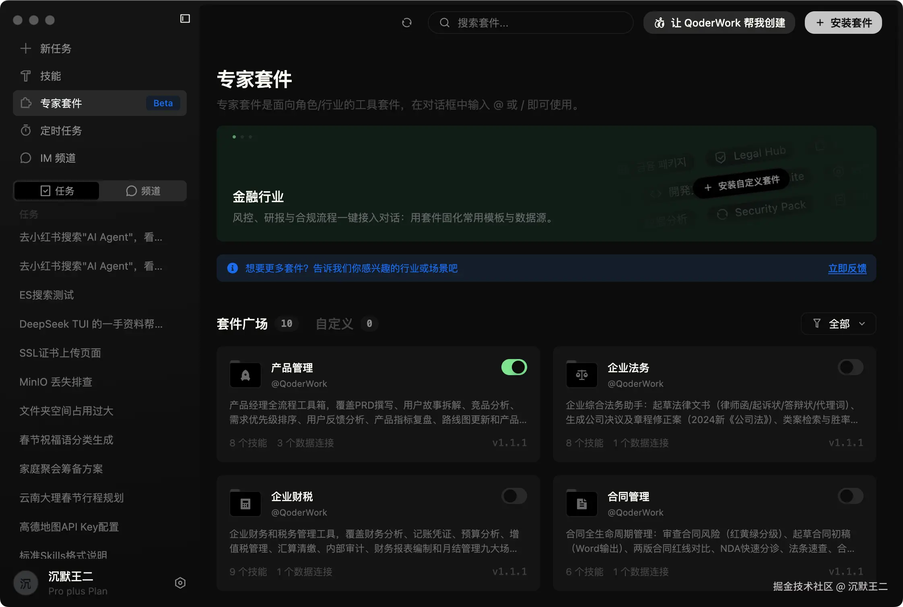Screen dimensions: 903x607
Task: Open the SSL证书上传页面 task
Action: pos(100,353)
